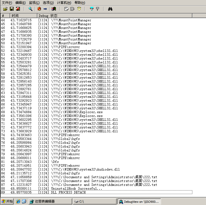Toggle Clock Time alarm clock icon

coord(79,9)
